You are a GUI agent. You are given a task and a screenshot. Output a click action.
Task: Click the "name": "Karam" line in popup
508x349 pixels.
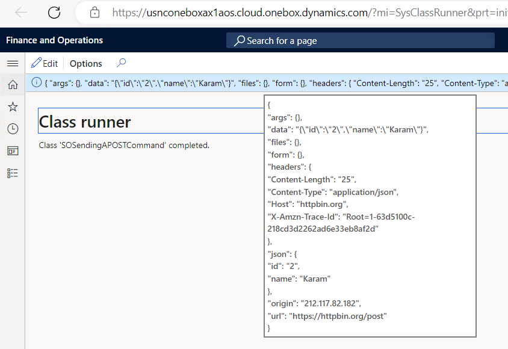[x=299, y=279]
